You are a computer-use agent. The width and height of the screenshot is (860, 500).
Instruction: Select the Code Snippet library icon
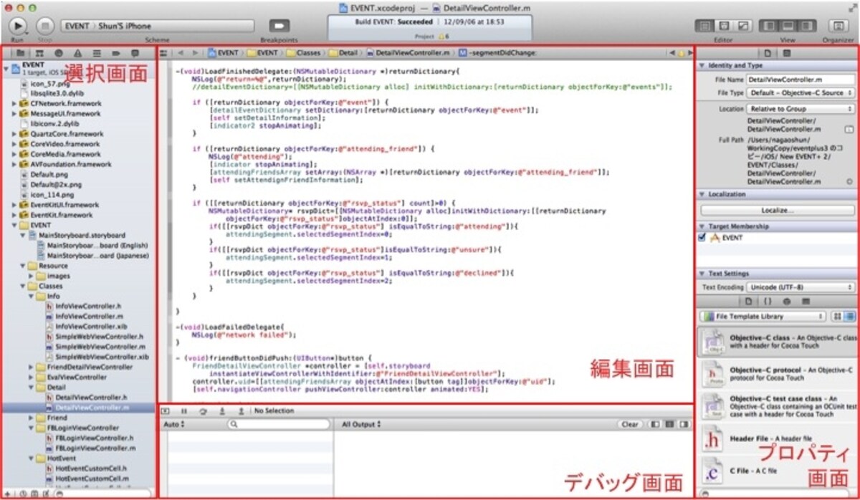click(x=768, y=302)
